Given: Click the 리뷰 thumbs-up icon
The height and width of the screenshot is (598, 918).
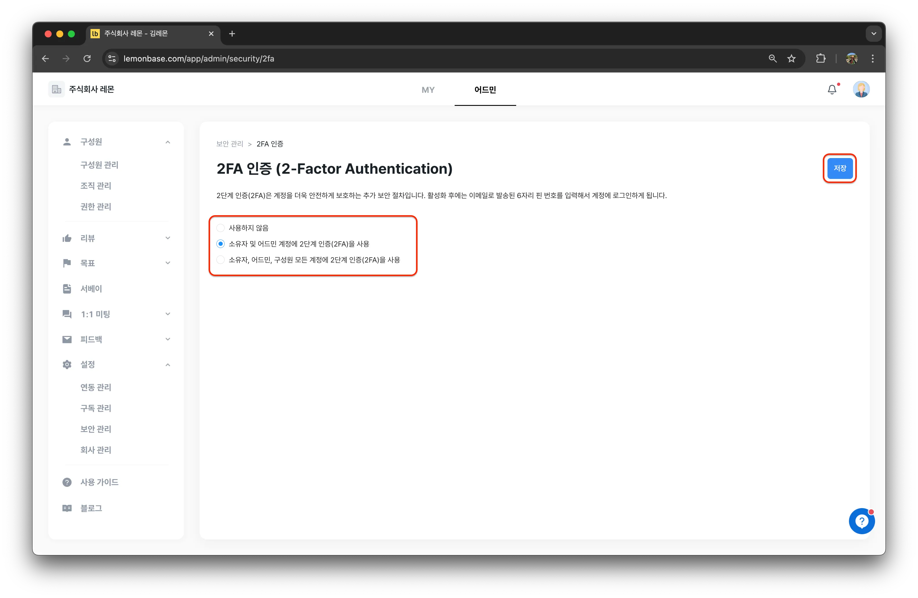Looking at the screenshot, I should coord(67,238).
